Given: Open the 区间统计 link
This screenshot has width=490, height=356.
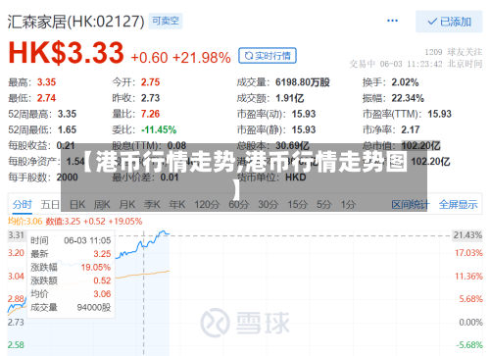Looking at the screenshot, I should [411, 205].
